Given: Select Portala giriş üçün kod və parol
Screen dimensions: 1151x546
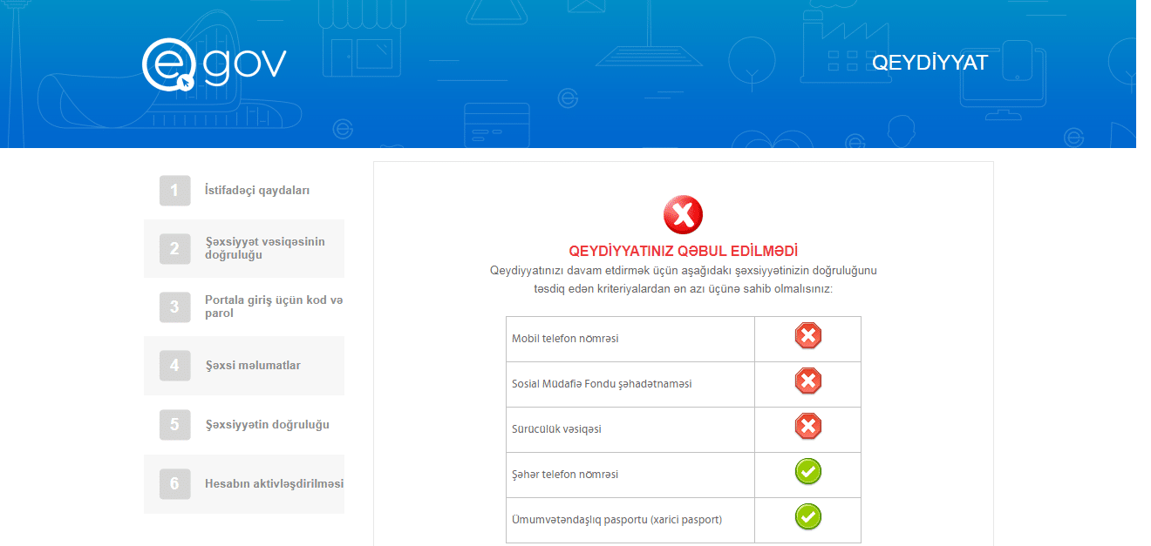Looking at the screenshot, I should pyautogui.click(x=273, y=307).
